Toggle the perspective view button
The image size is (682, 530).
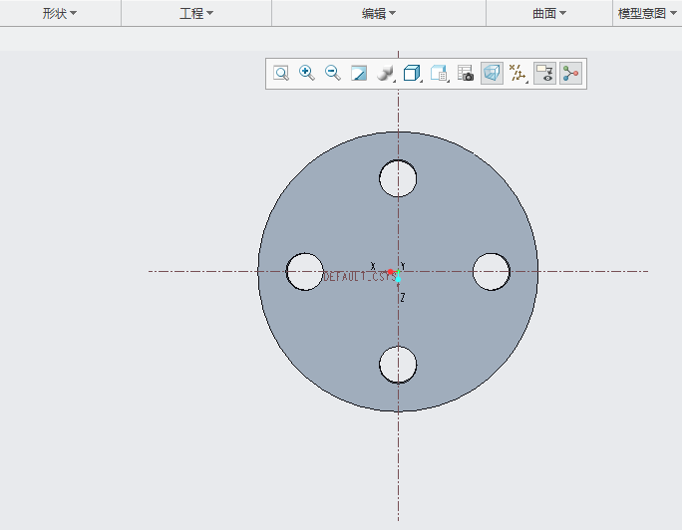pos(492,73)
